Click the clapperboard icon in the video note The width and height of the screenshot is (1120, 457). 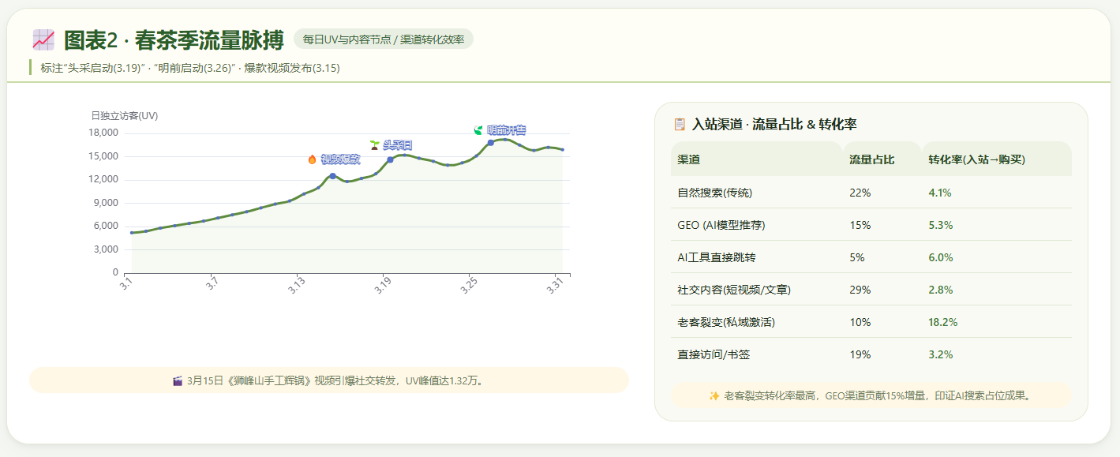[x=178, y=380]
